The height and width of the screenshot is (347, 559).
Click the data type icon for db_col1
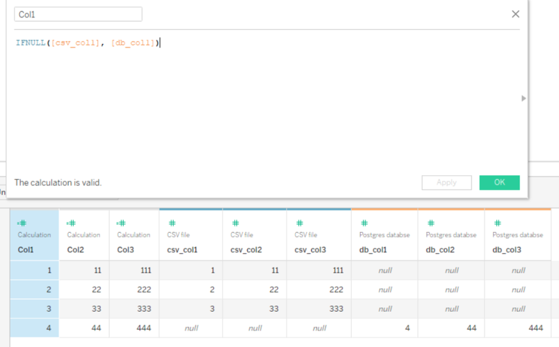click(x=364, y=223)
